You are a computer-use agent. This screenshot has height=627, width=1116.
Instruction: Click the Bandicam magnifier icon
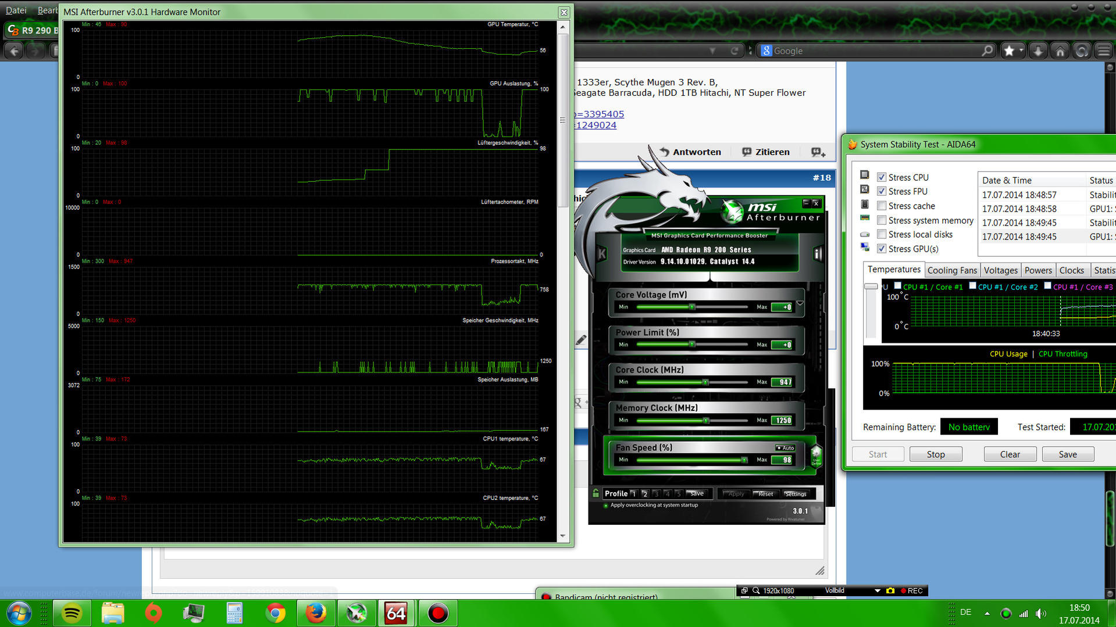[756, 591]
